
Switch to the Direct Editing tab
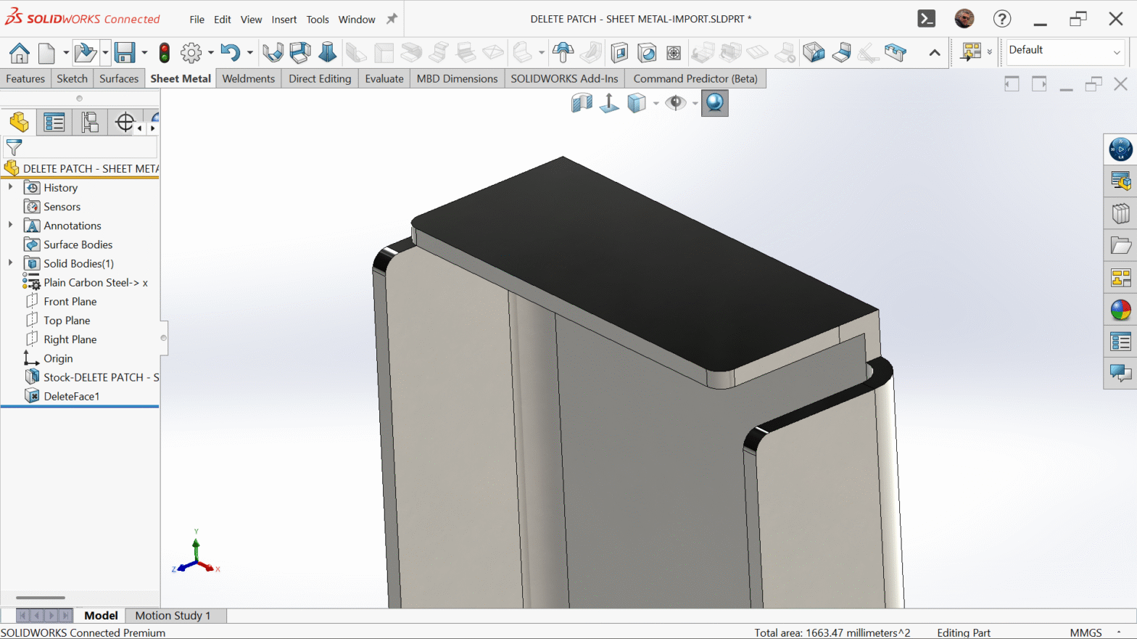point(320,78)
